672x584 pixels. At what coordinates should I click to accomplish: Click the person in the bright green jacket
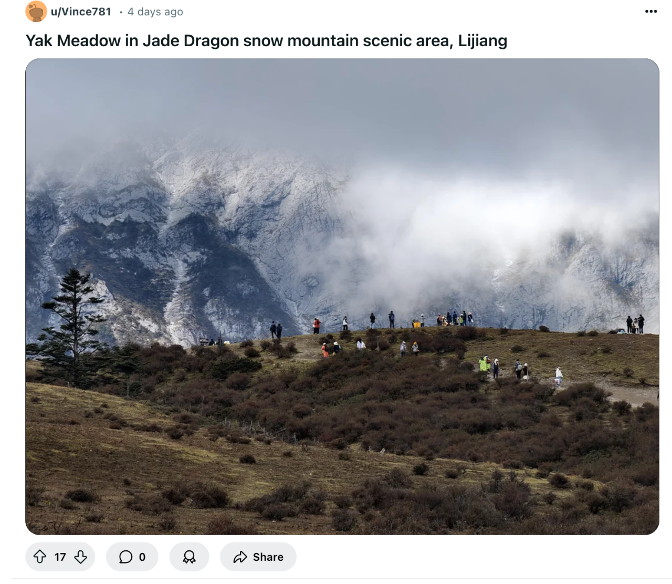[x=484, y=363]
